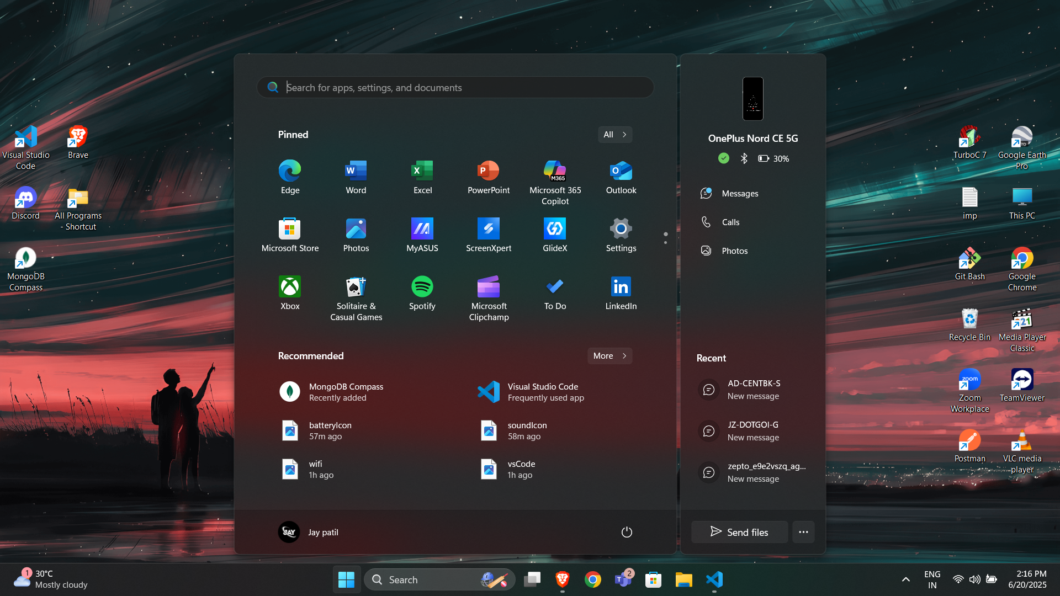Open Microsoft Store pinned app
The height and width of the screenshot is (596, 1060).
pos(290,235)
